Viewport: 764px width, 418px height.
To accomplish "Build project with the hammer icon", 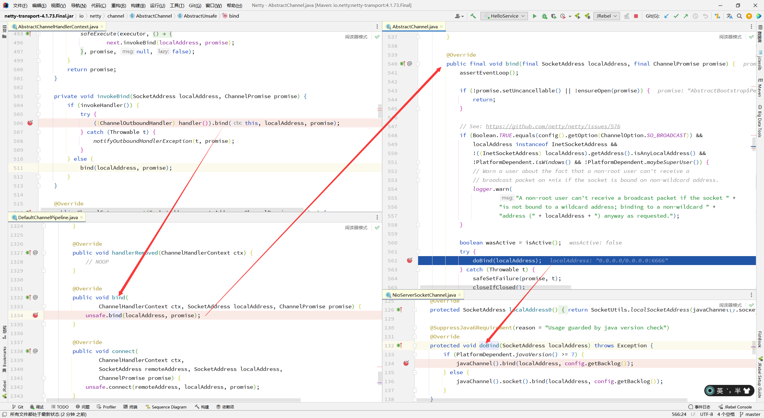I will click(x=473, y=16).
